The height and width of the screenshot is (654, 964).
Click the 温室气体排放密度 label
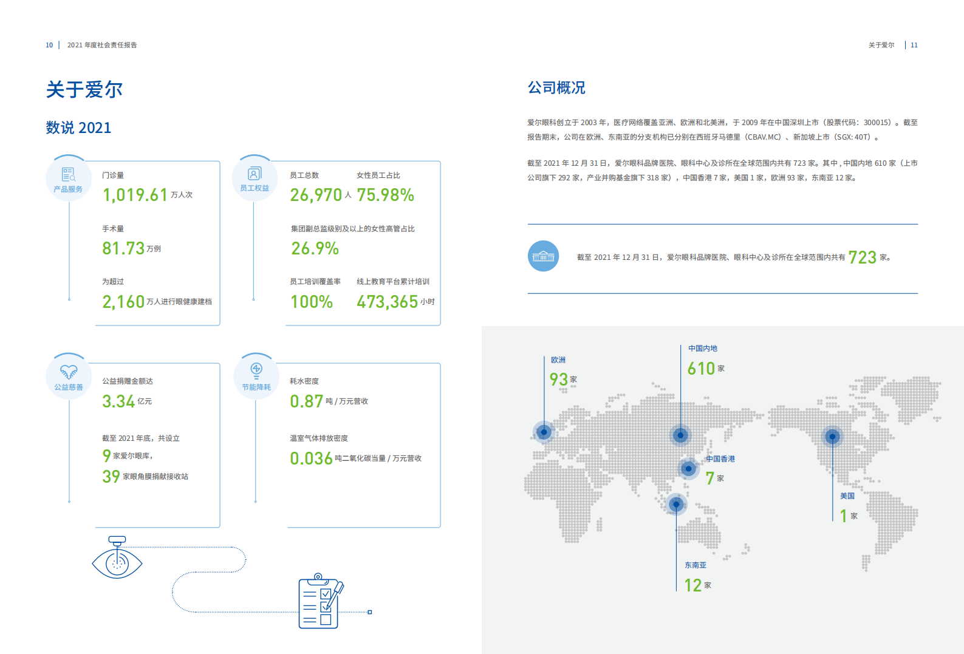[319, 438]
